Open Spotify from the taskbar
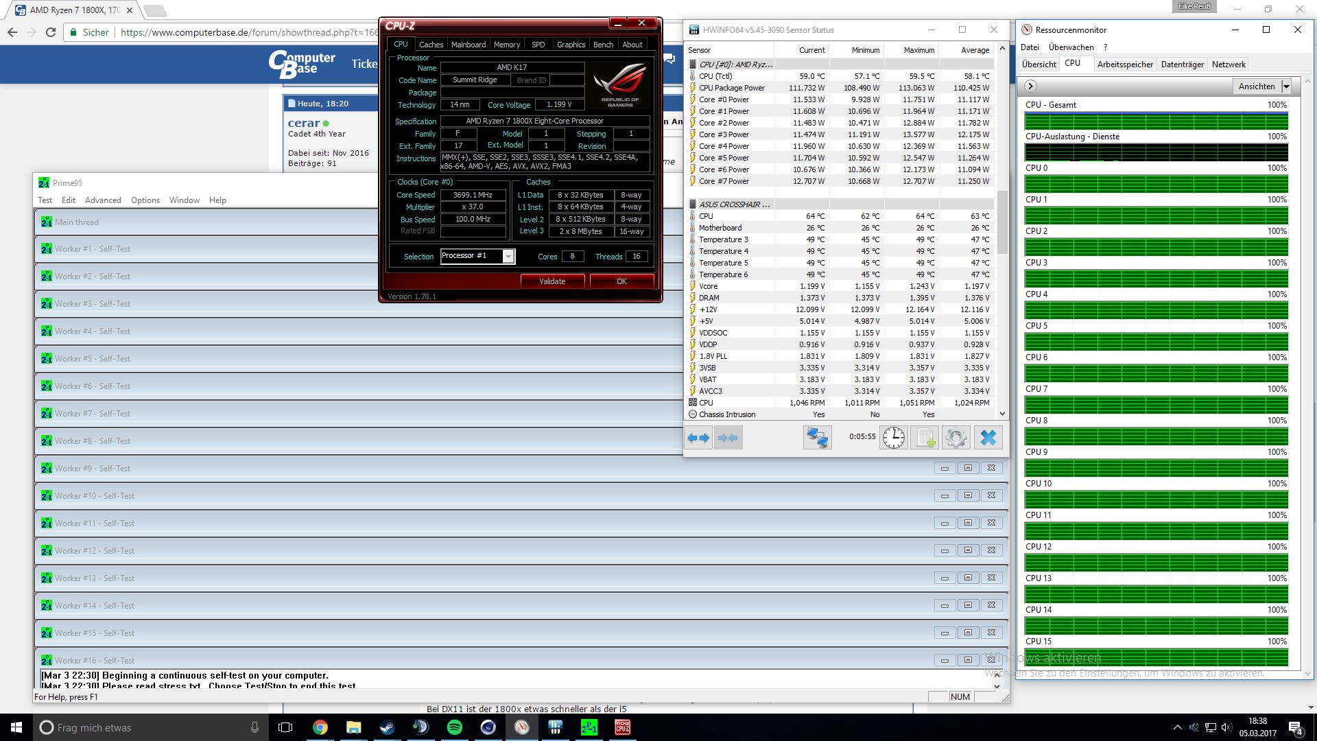Image resolution: width=1317 pixels, height=741 pixels. 454,727
